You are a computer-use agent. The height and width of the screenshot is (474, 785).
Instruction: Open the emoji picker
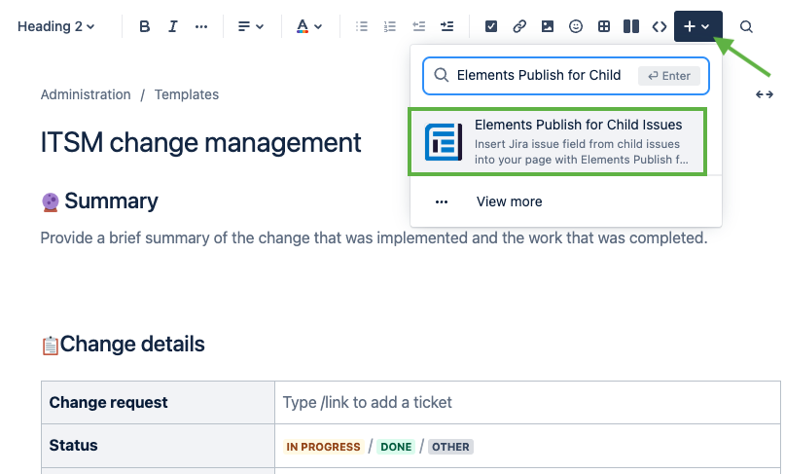pos(576,26)
